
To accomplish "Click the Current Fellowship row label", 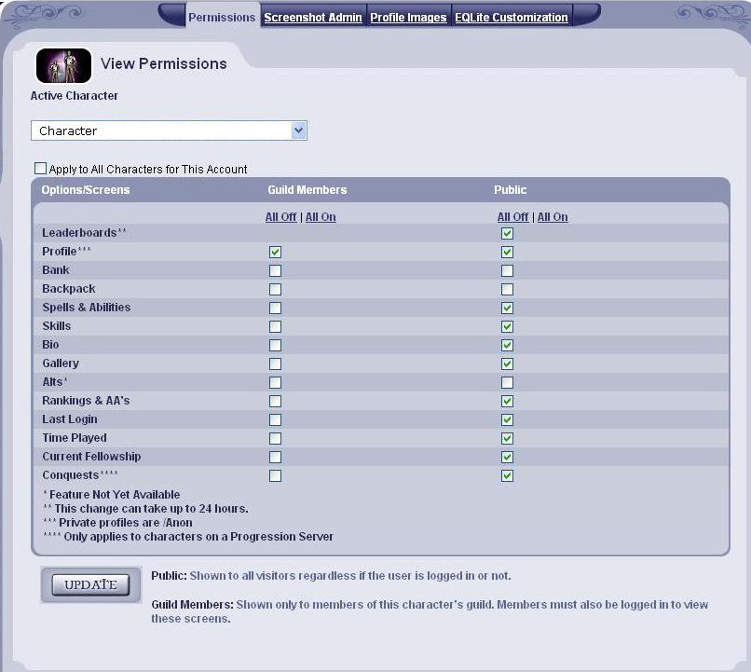I will [x=91, y=457].
